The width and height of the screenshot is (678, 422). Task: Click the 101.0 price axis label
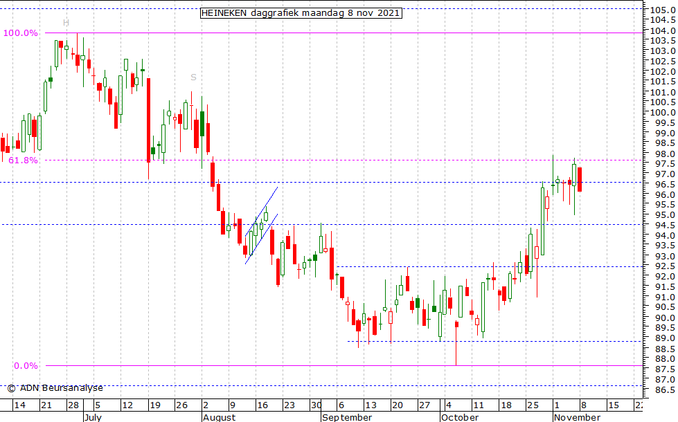[663, 93]
